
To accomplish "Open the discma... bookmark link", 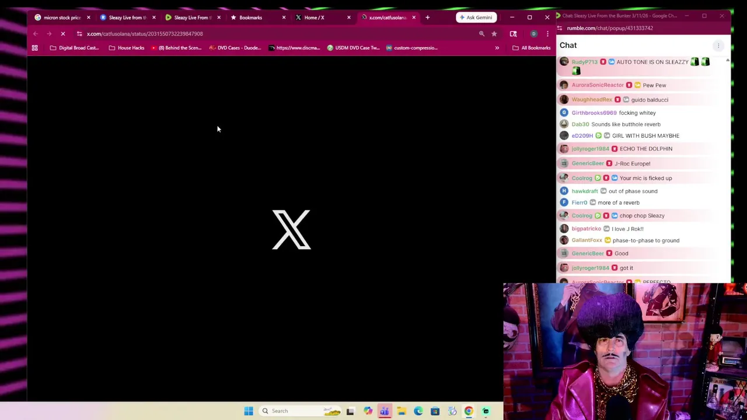I will [x=294, y=48].
